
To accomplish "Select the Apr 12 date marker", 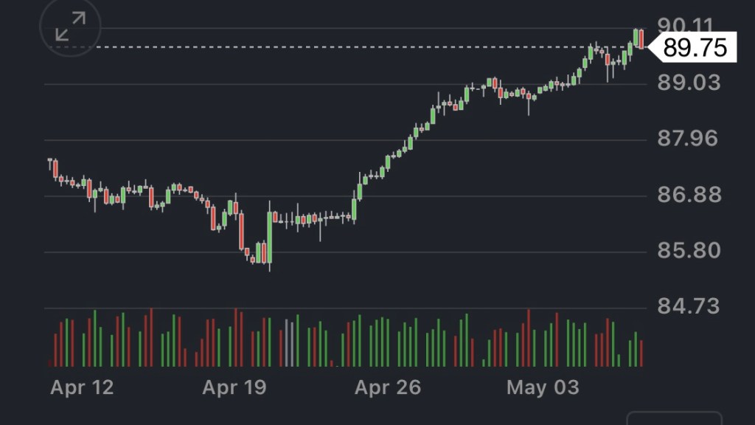I will click(x=82, y=387).
